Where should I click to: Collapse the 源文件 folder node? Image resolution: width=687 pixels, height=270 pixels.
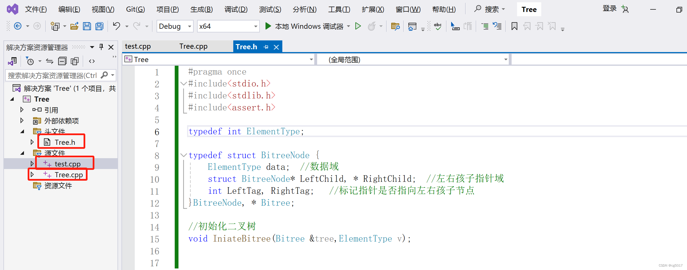[23, 153]
